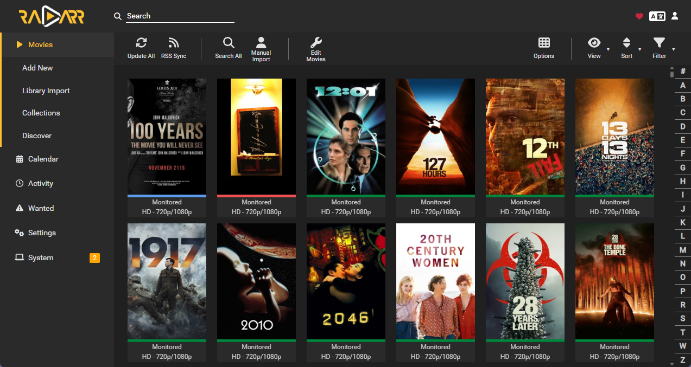Jump to letter G in index

683,168
